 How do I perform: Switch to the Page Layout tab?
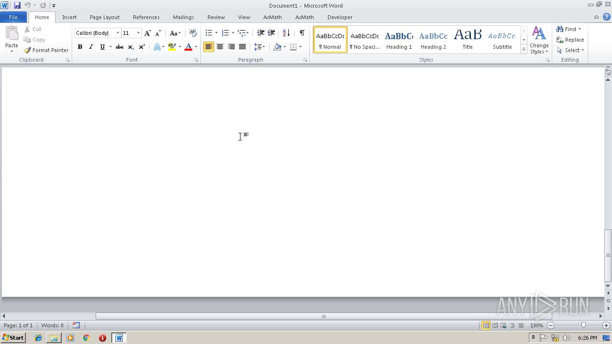click(105, 17)
